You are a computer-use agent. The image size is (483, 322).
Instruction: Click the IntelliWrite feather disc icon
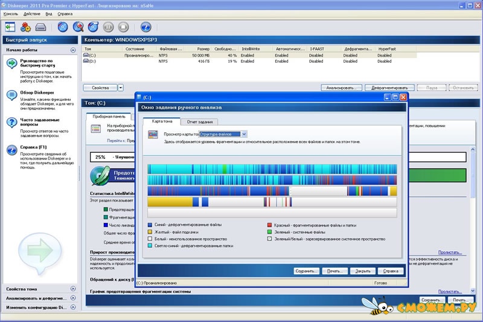pos(100,176)
